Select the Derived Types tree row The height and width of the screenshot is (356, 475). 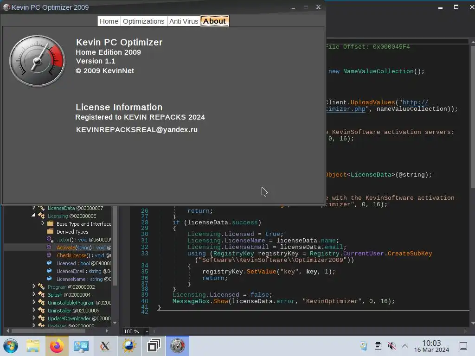pos(72,232)
